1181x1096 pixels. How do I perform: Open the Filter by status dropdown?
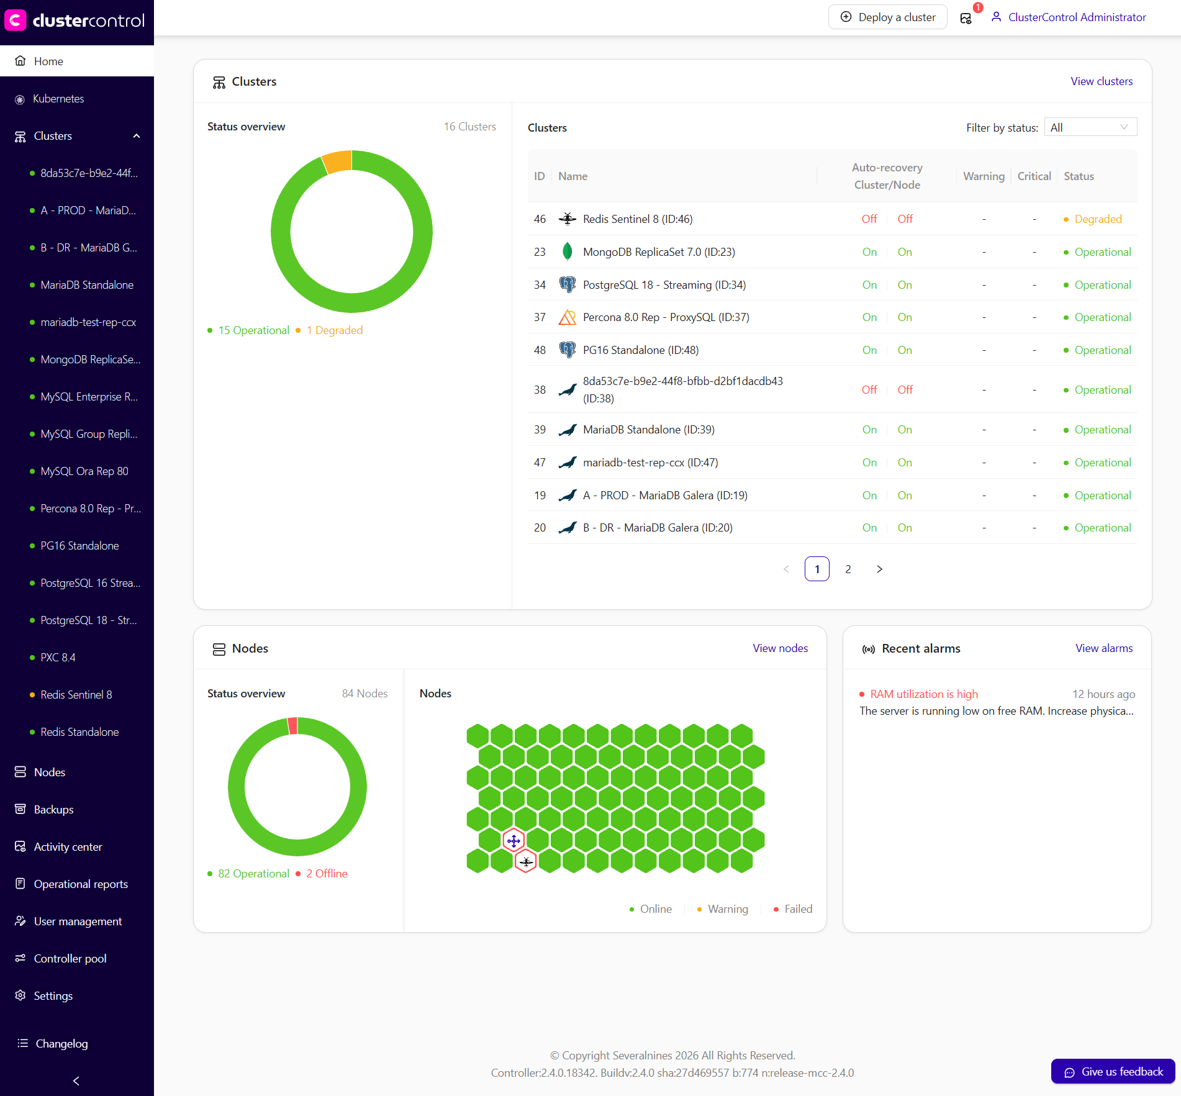(x=1090, y=127)
